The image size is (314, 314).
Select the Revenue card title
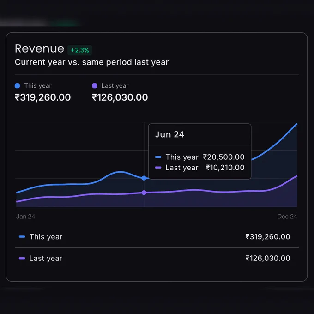pos(39,48)
